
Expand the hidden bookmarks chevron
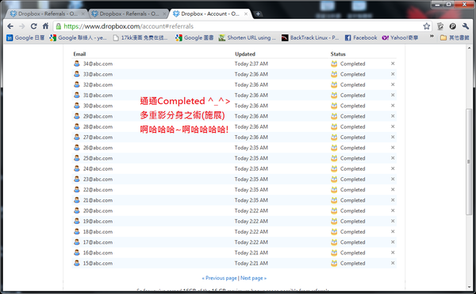point(432,37)
